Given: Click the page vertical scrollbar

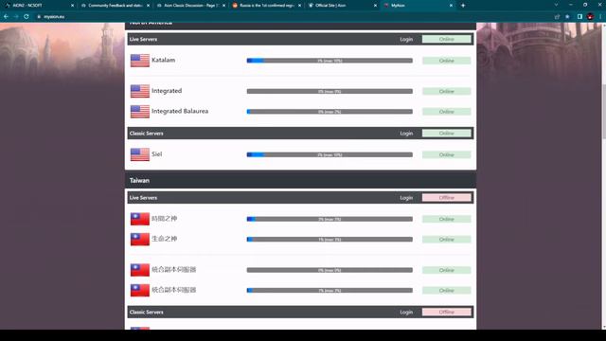Looking at the screenshot, I should pos(603,112).
